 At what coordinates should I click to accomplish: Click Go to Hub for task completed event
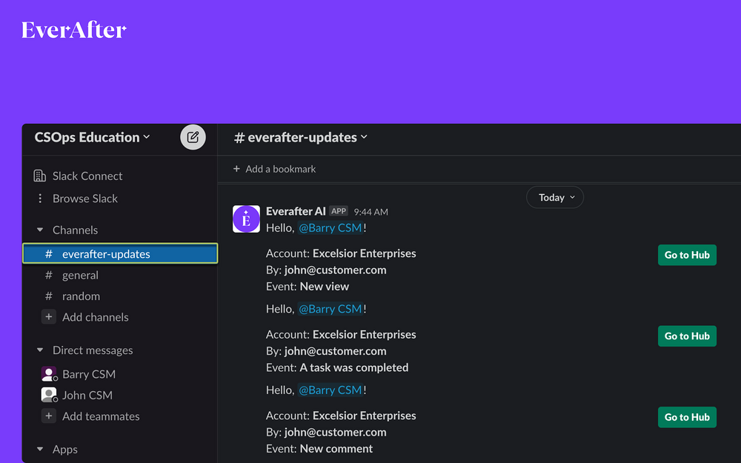tap(687, 336)
